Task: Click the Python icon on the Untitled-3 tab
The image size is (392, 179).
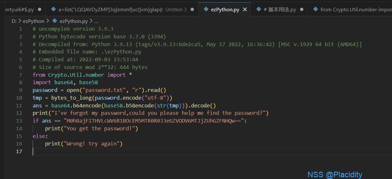Action: click(53, 9)
